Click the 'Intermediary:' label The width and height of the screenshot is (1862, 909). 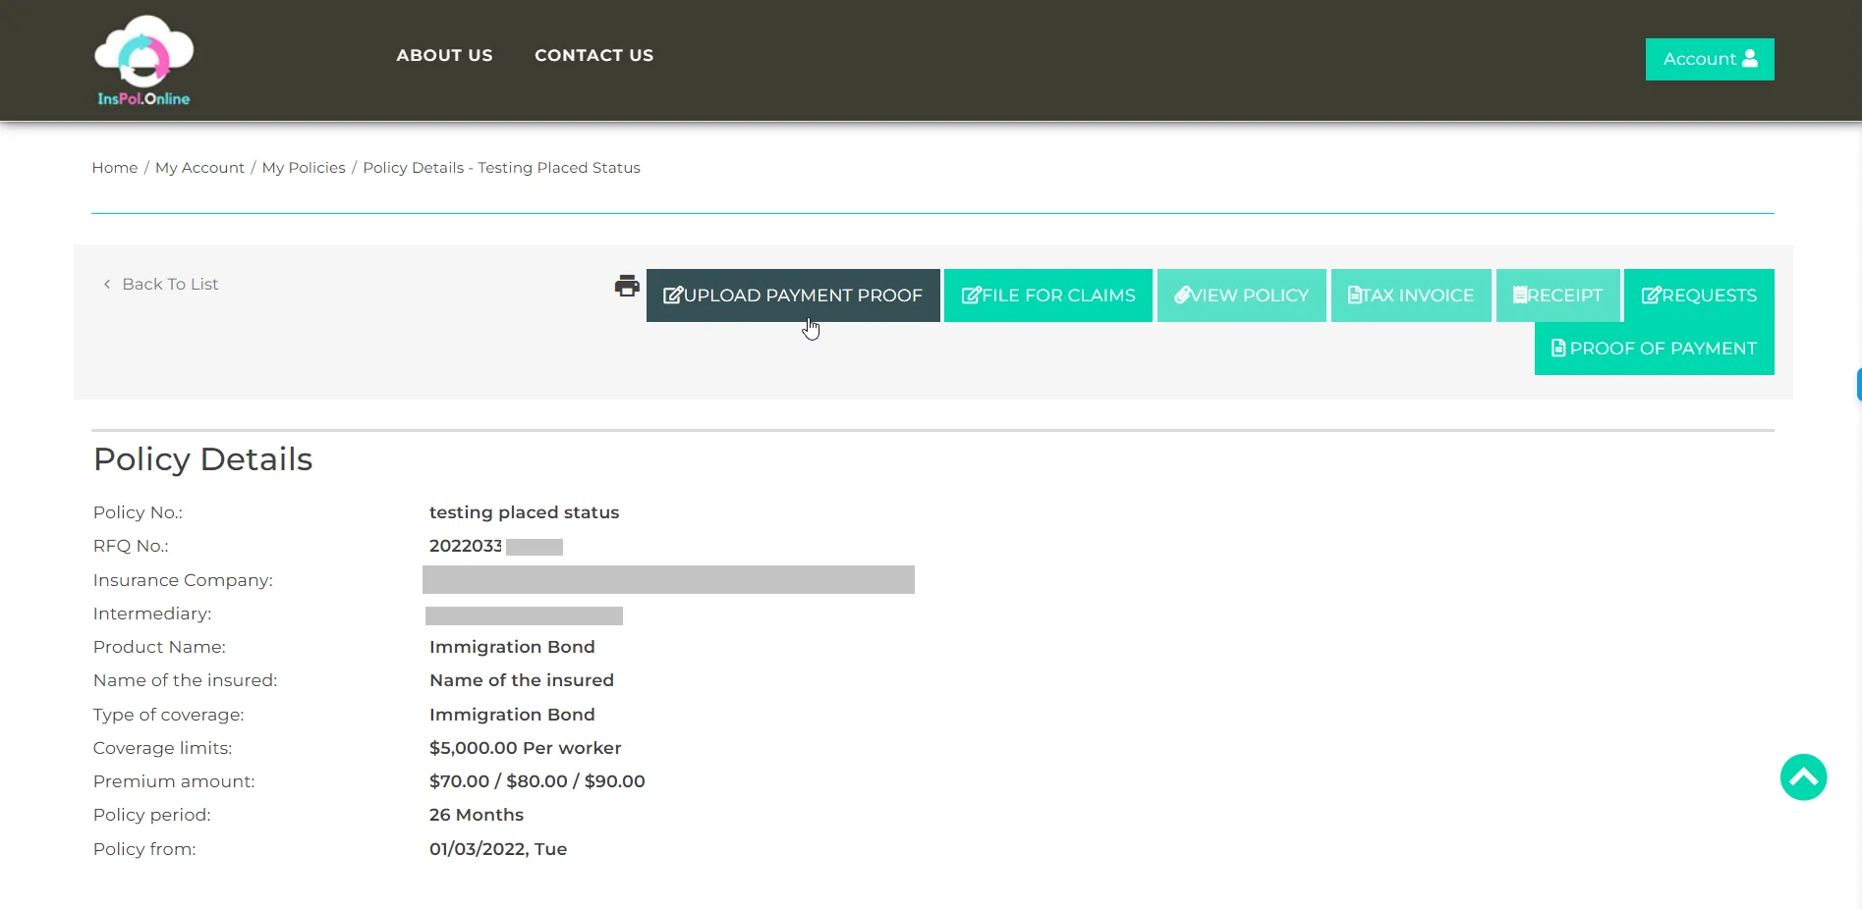pyautogui.click(x=152, y=614)
